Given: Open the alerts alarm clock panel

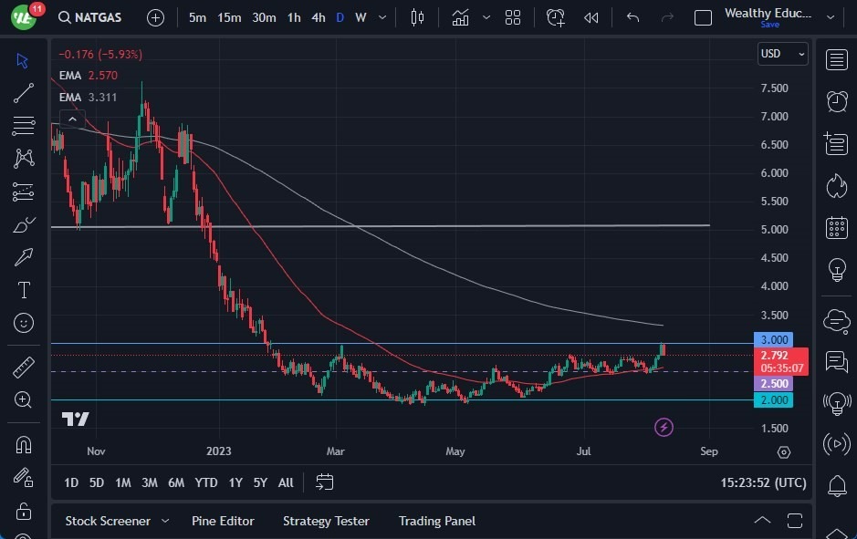Looking at the screenshot, I should tap(837, 101).
